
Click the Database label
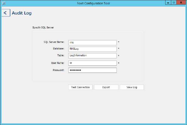pos(59,49)
